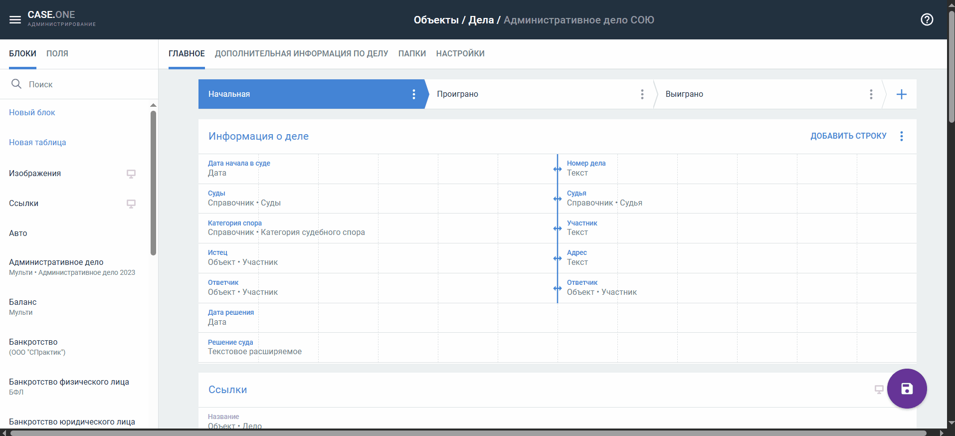Open Информация о деле block options menu
Image resolution: width=955 pixels, height=436 pixels.
coord(901,136)
